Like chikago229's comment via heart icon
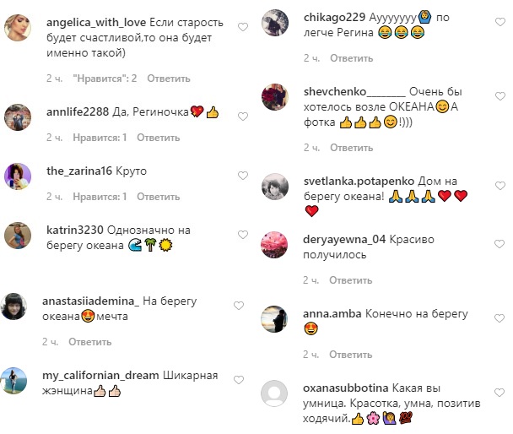This screenshot has height=434, width=513. tap(500, 22)
